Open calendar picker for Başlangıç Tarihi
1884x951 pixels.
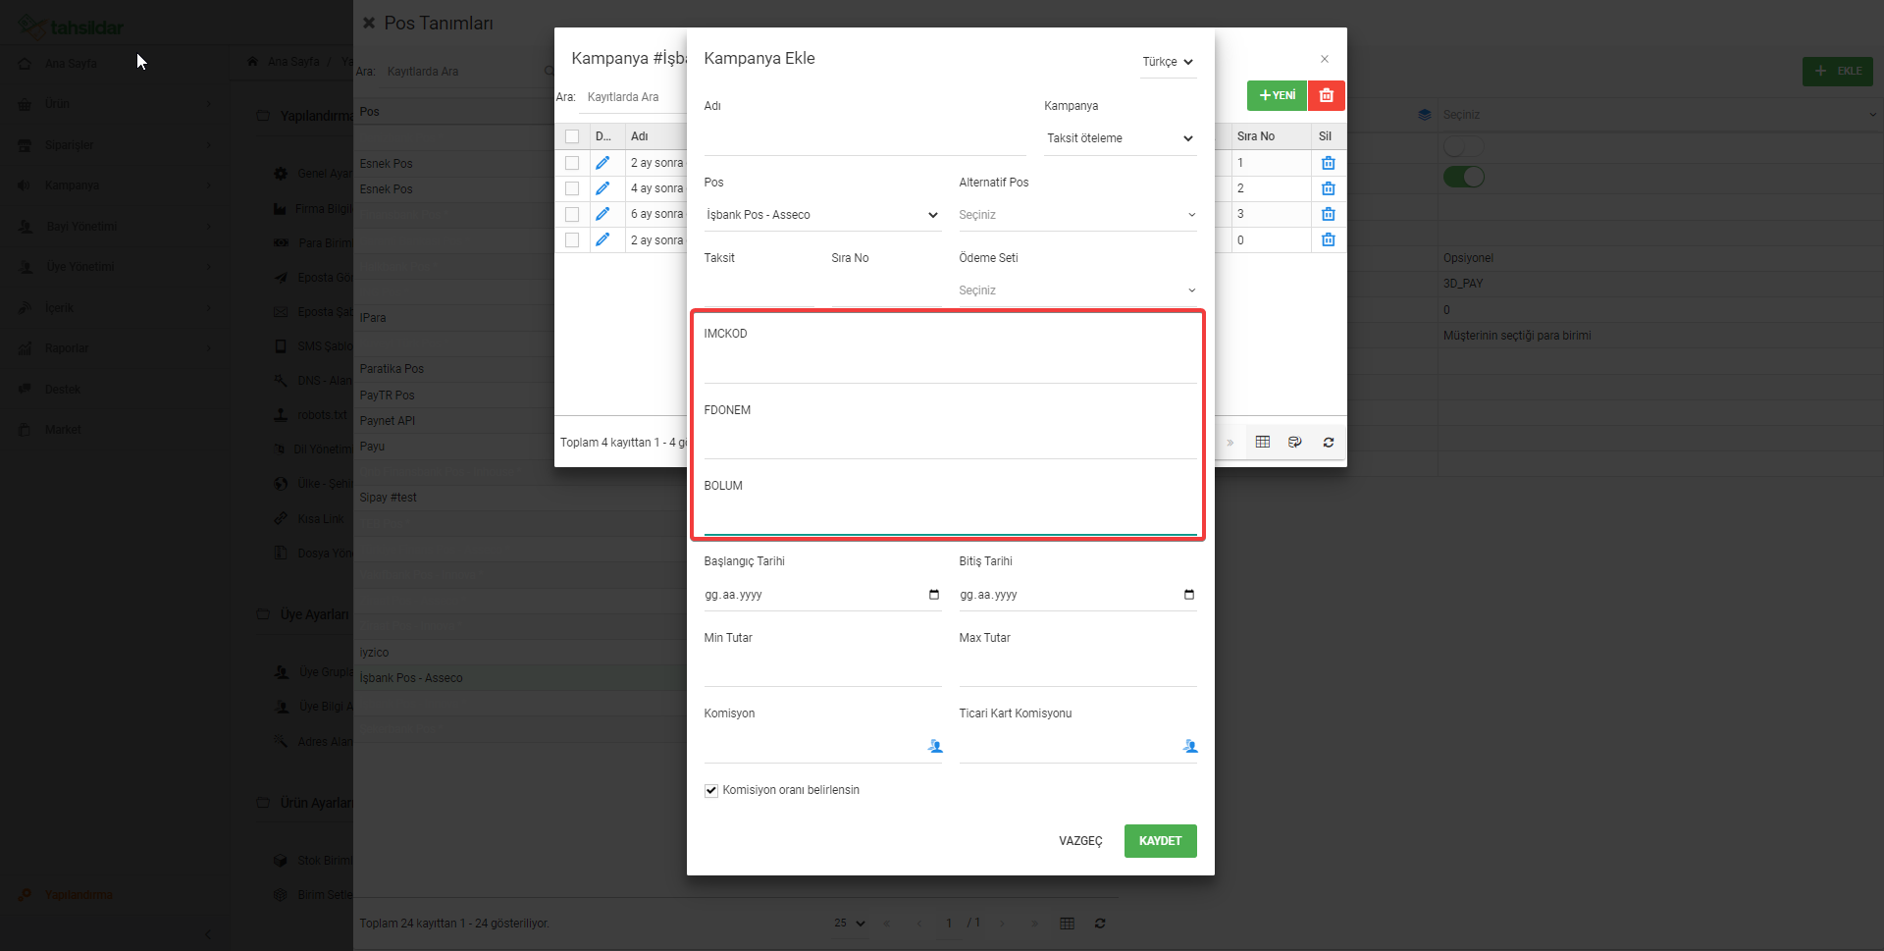[x=933, y=595]
